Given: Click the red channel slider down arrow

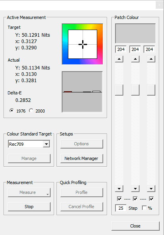Looking at the screenshot, I should point(119,189).
